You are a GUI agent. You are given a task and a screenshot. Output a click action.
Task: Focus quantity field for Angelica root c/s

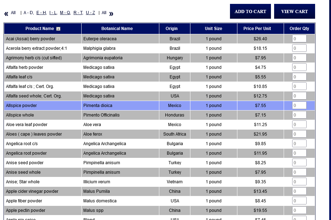[299, 143]
